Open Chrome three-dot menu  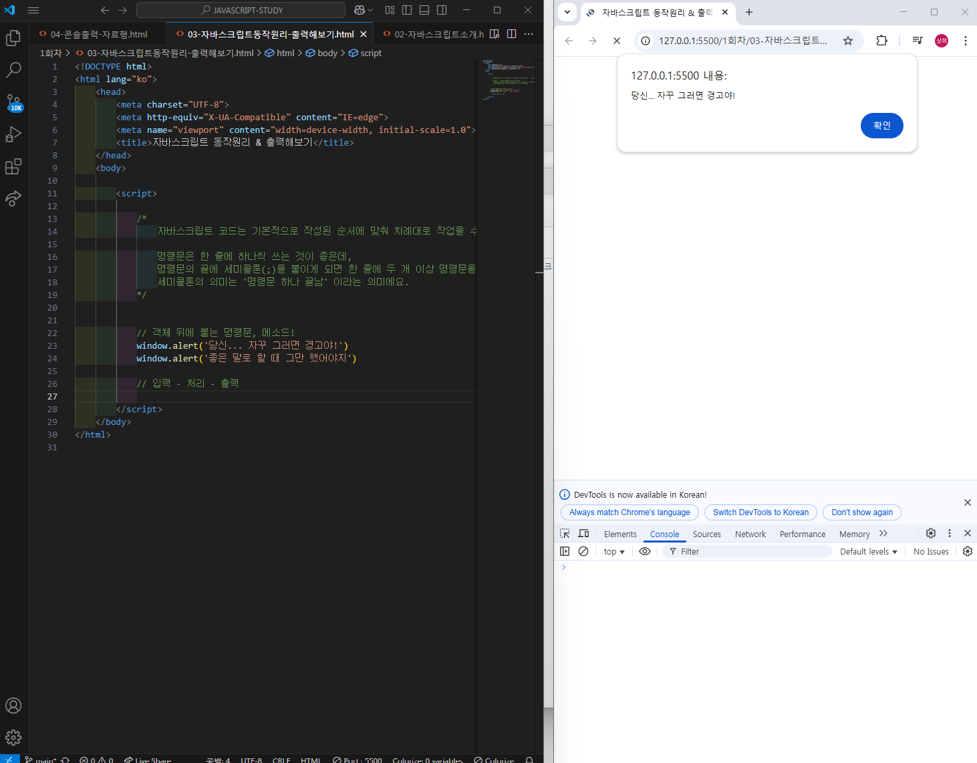[x=966, y=41]
